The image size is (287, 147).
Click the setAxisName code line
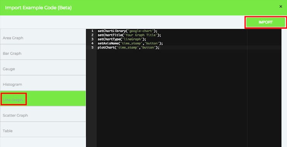130,43
